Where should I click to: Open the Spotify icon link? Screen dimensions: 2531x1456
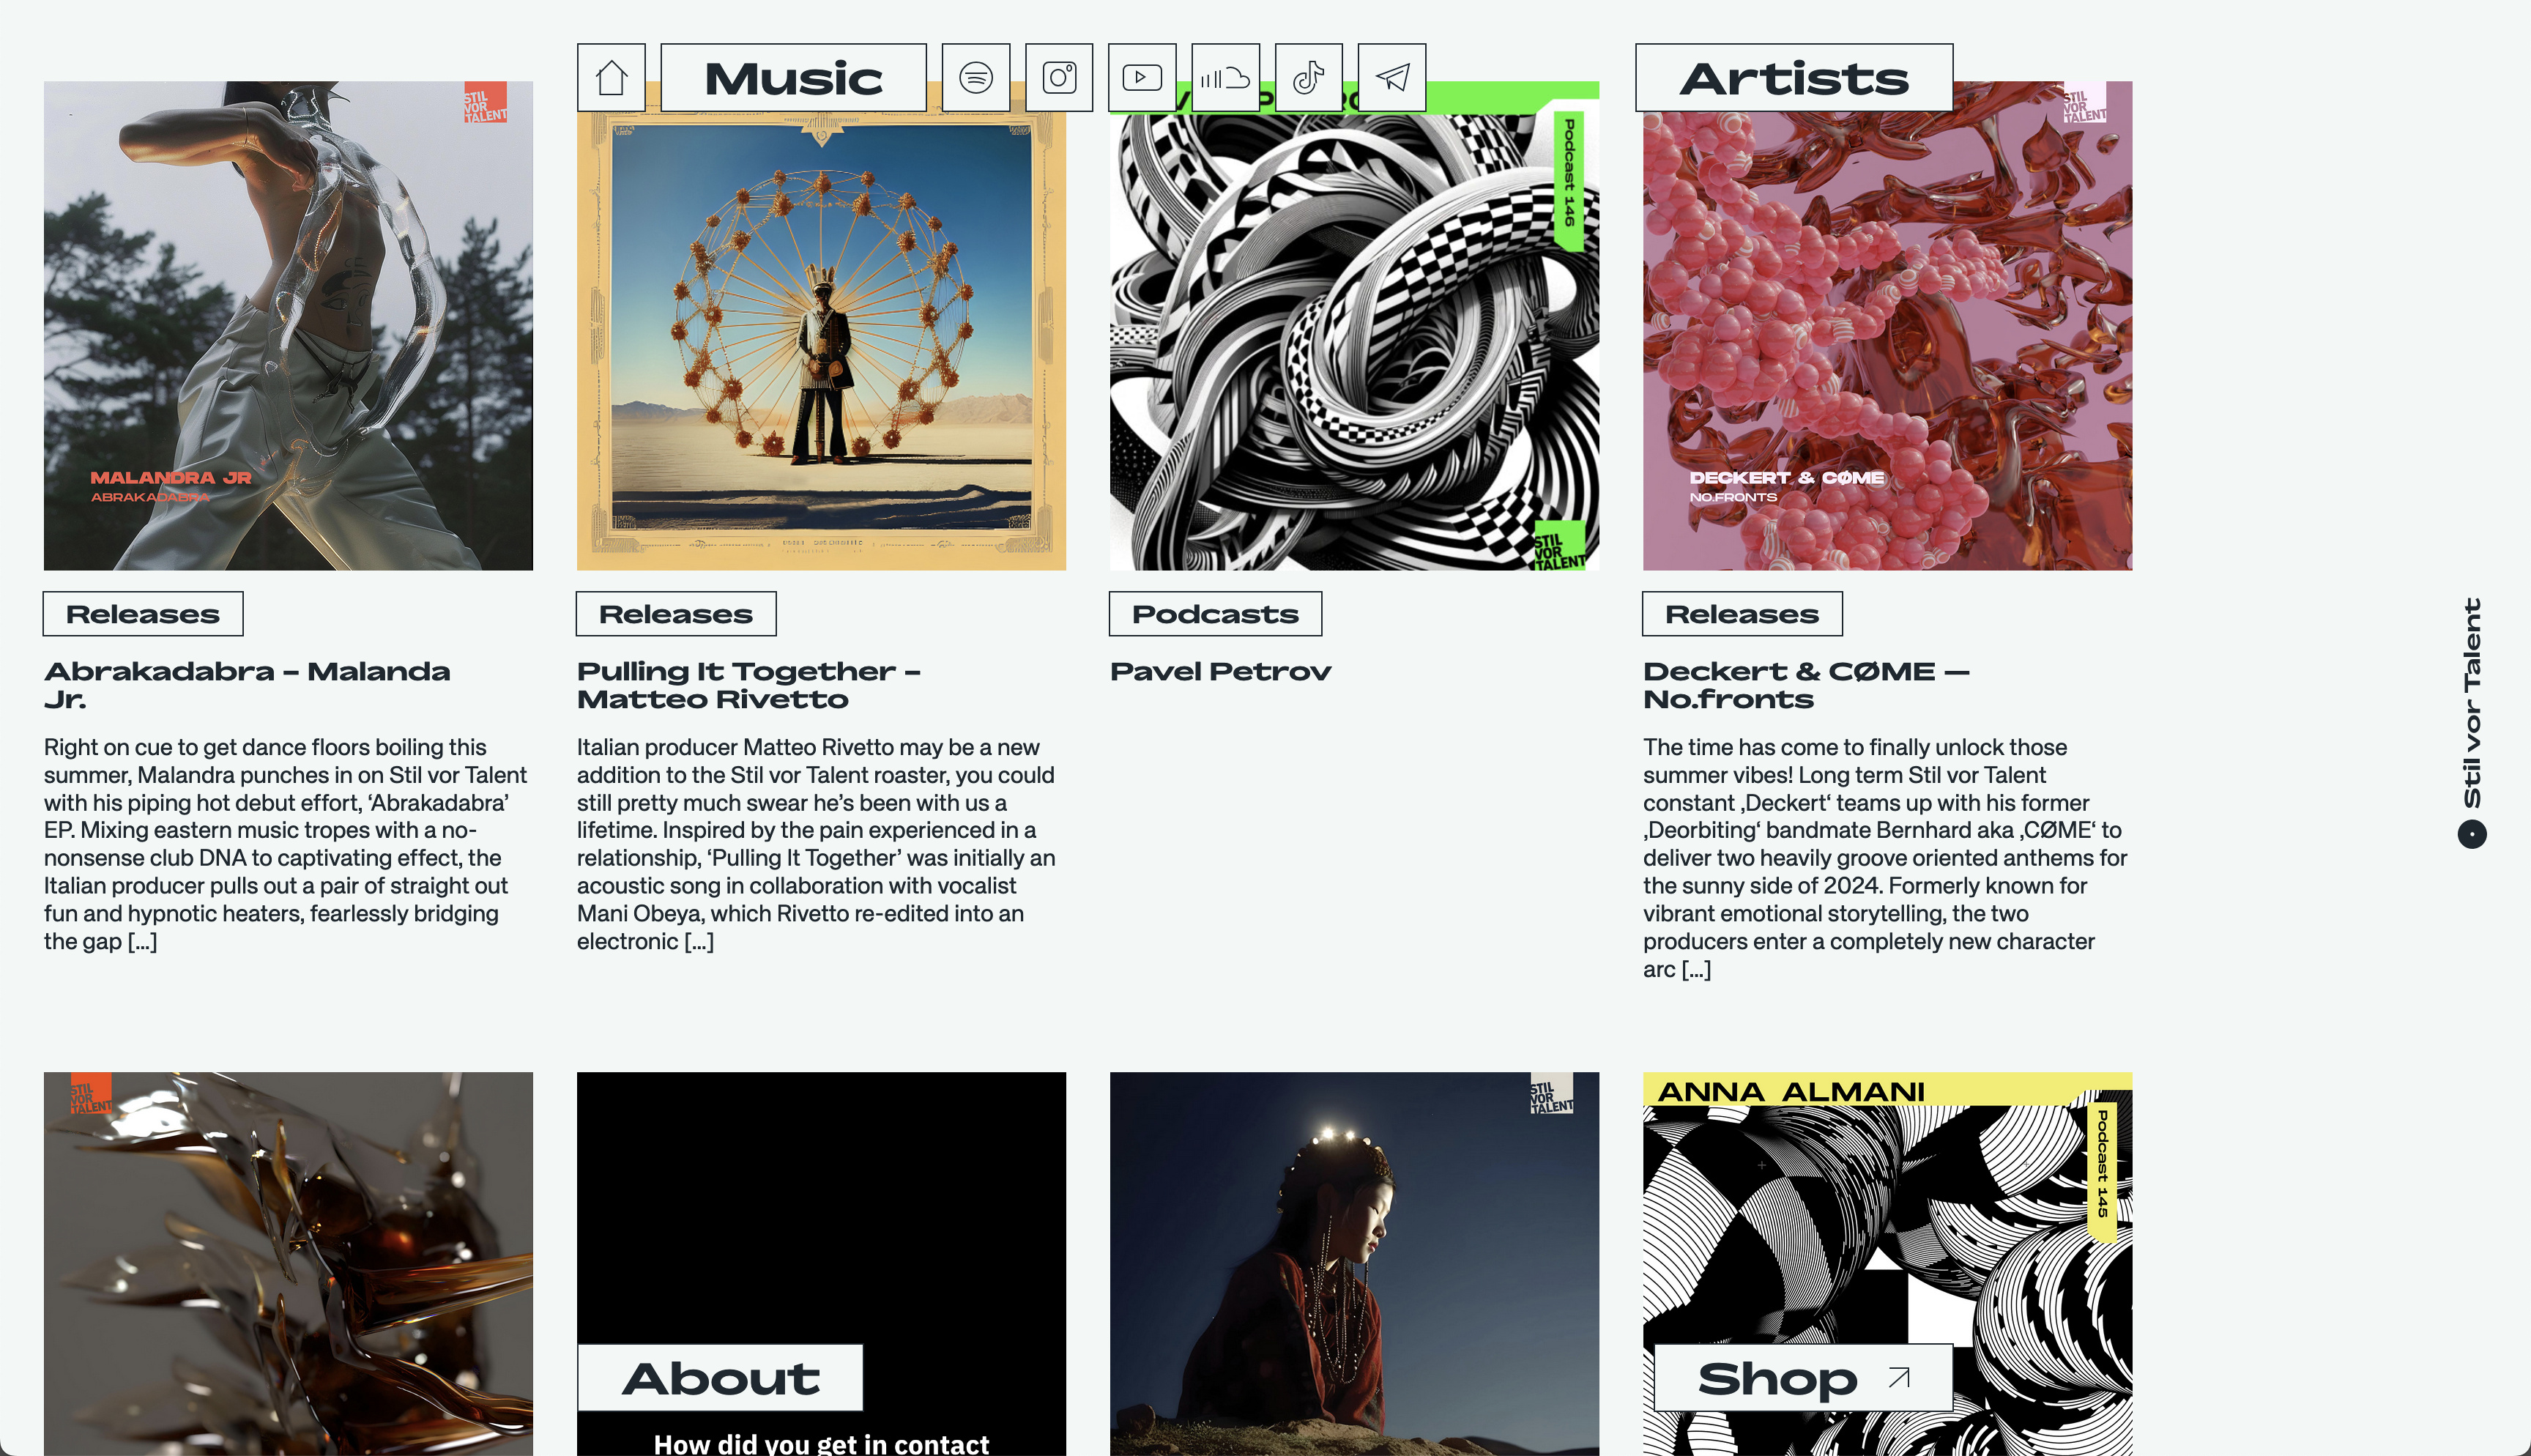click(975, 78)
